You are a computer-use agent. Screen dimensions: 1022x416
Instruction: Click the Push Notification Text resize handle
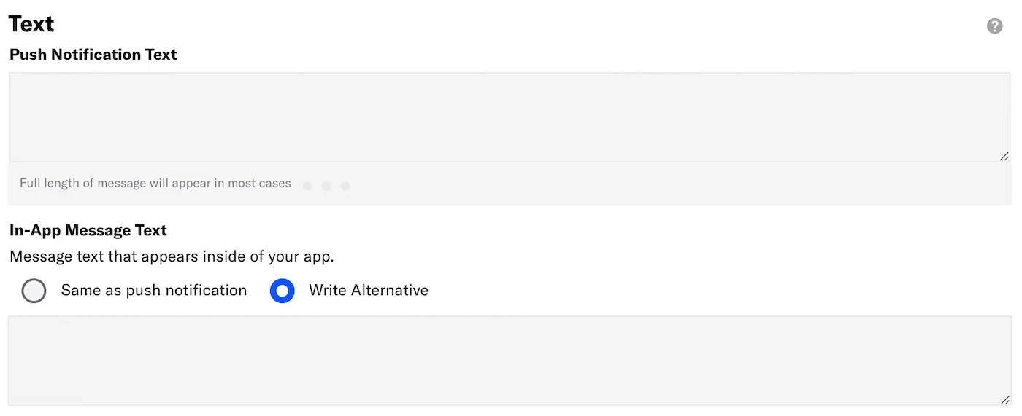tap(1004, 156)
